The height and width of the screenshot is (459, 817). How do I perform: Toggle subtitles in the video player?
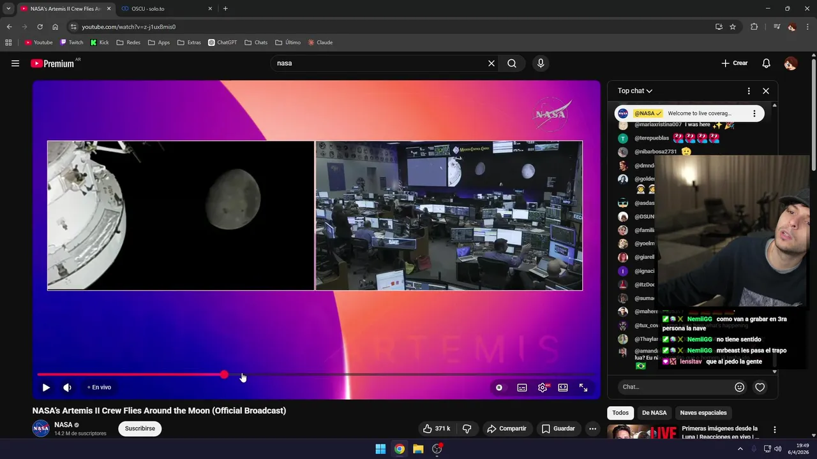522,387
